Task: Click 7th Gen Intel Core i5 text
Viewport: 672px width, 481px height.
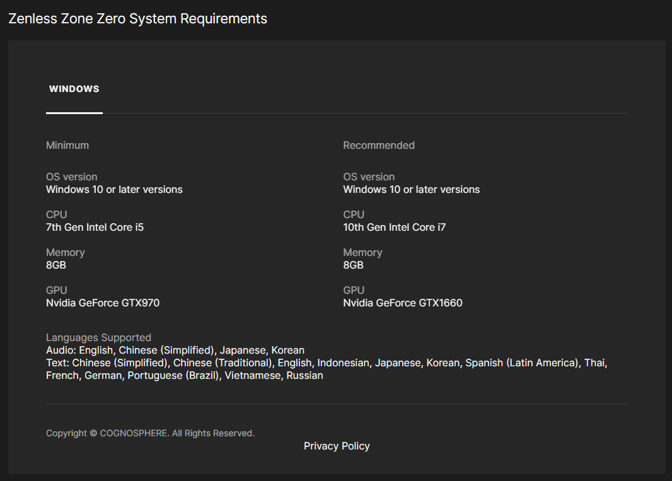Action: point(95,227)
